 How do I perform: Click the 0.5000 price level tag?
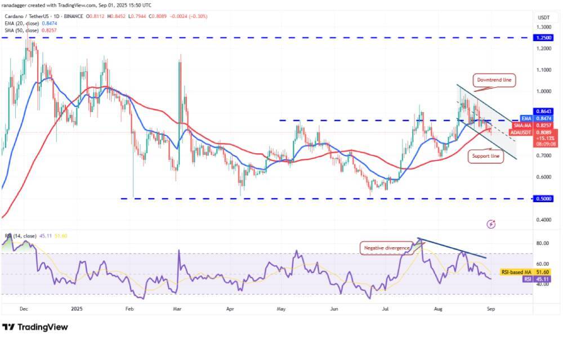coord(543,199)
